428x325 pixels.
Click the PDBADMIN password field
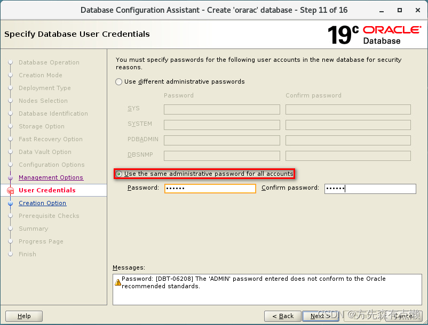pos(222,140)
